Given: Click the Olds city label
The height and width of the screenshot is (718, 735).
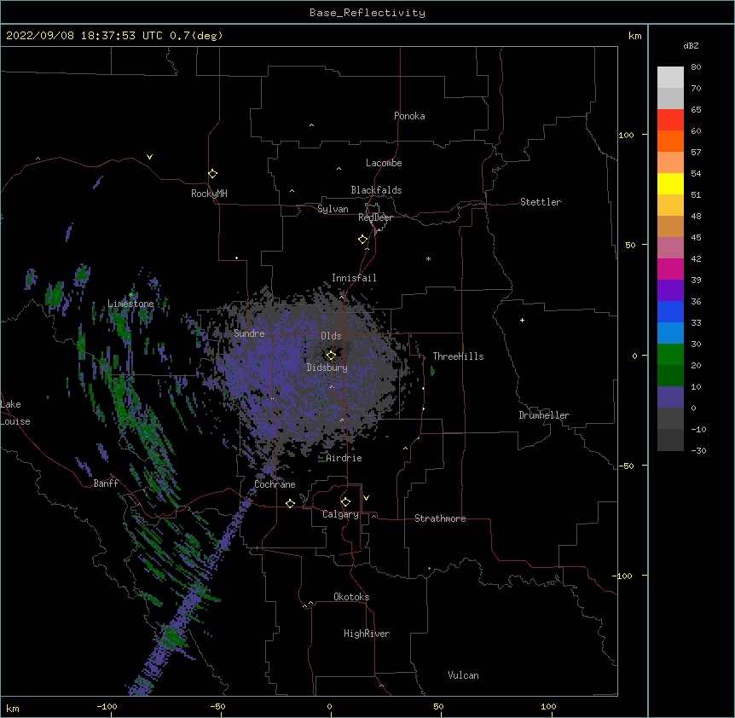Looking at the screenshot, I should (x=331, y=336).
